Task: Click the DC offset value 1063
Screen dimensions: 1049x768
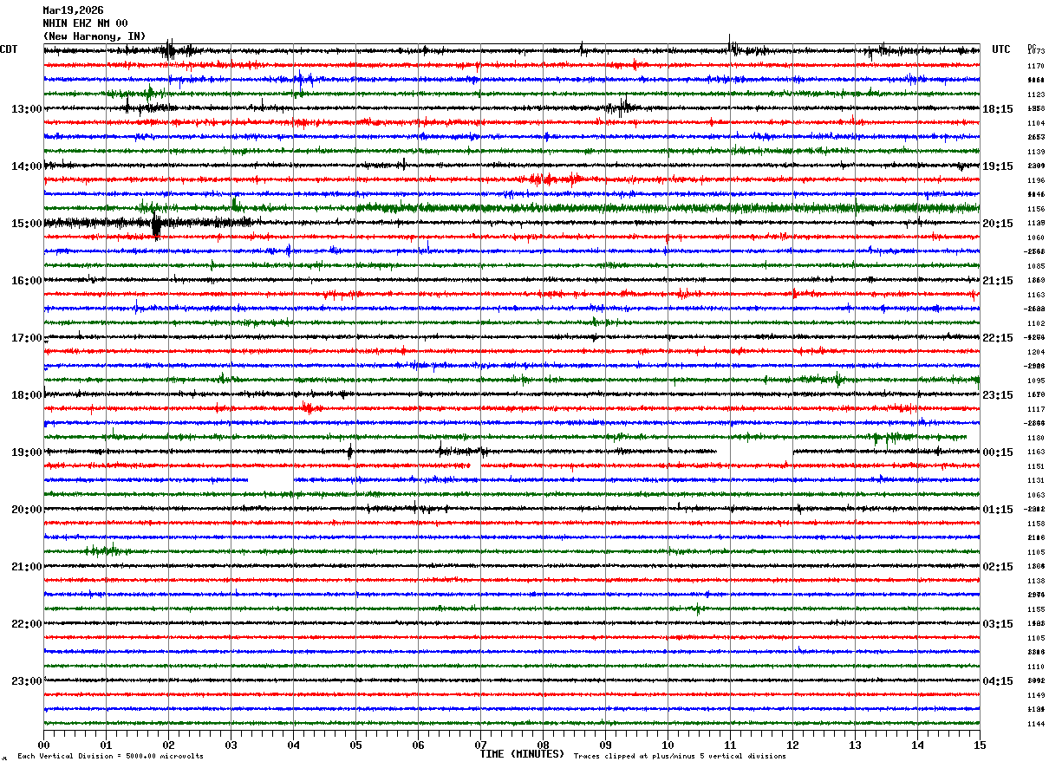Action: pos(1036,495)
